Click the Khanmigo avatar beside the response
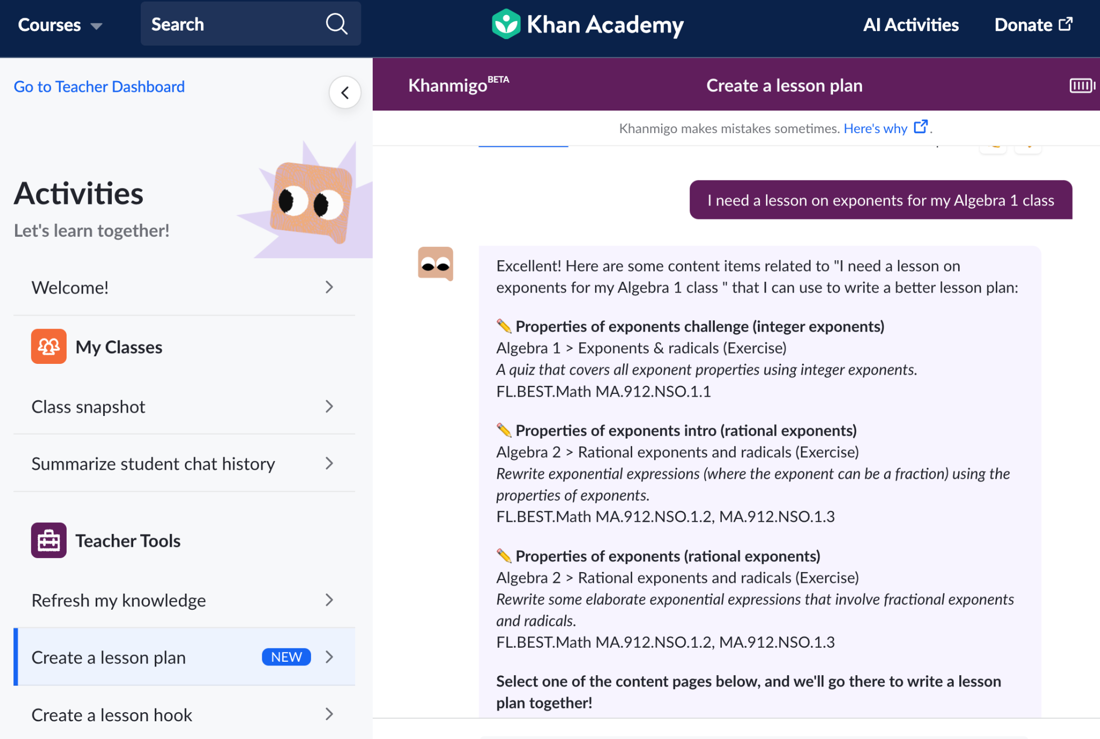 [x=436, y=264]
